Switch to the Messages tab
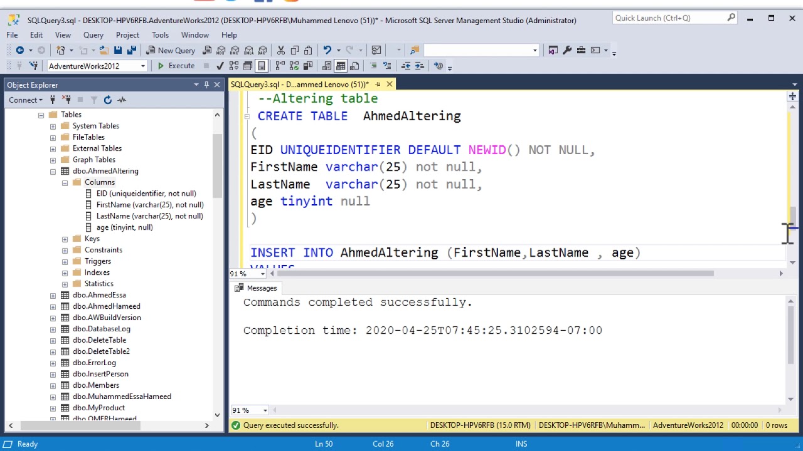Image resolution: width=803 pixels, height=451 pixels. (255, 288)
